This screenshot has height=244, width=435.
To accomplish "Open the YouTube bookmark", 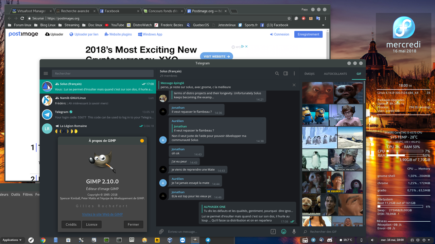I will 115,25.
